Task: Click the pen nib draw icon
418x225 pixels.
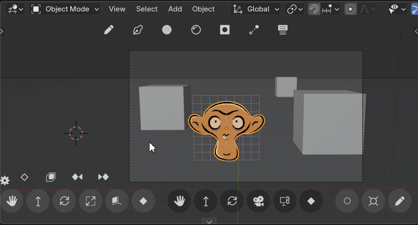Action: 138,30
